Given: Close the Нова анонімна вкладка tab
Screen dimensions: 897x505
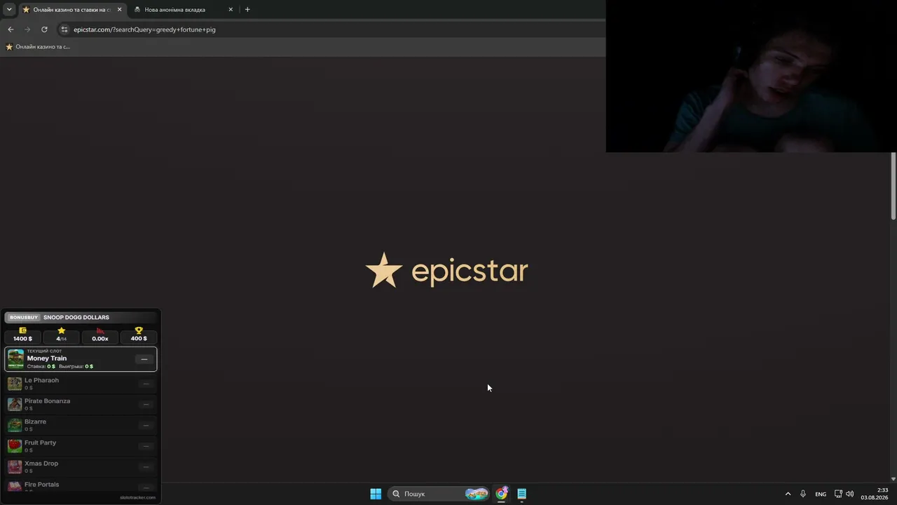Looking at the screenshot, I should pos(231,10).
